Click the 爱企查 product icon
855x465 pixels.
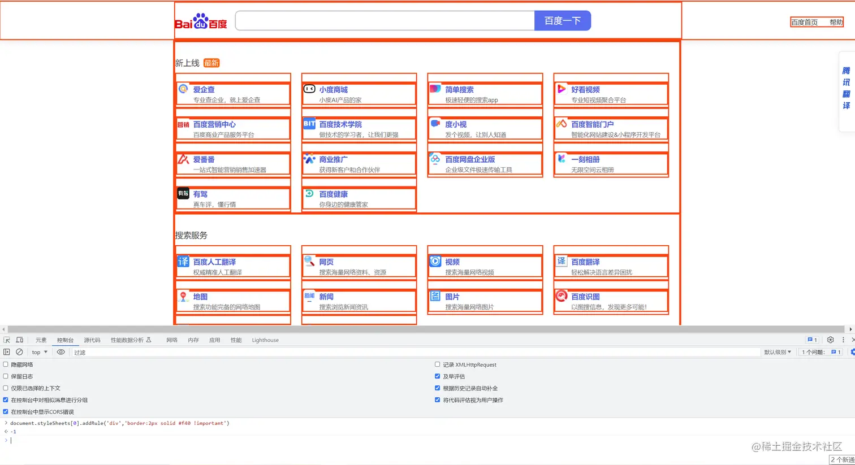(183, 89)
